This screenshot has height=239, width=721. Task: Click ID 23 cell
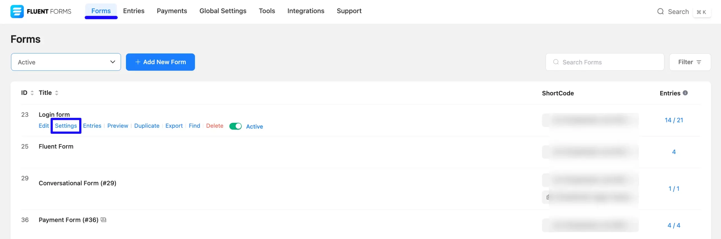coord(25,115)
